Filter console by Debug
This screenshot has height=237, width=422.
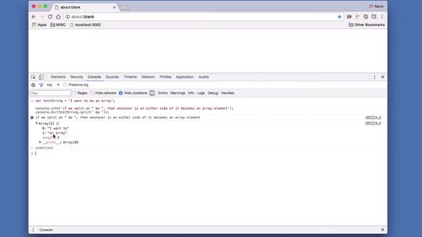tap(212, 93)
